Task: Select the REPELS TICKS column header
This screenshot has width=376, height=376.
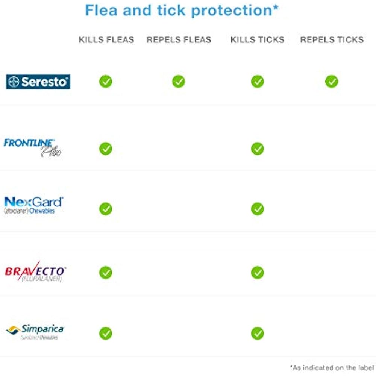Action: point(332,39)
